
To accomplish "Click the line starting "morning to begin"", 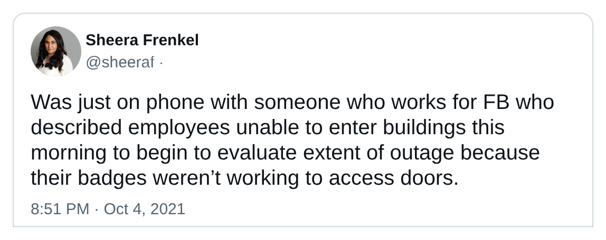I will [x=285, y=153].
